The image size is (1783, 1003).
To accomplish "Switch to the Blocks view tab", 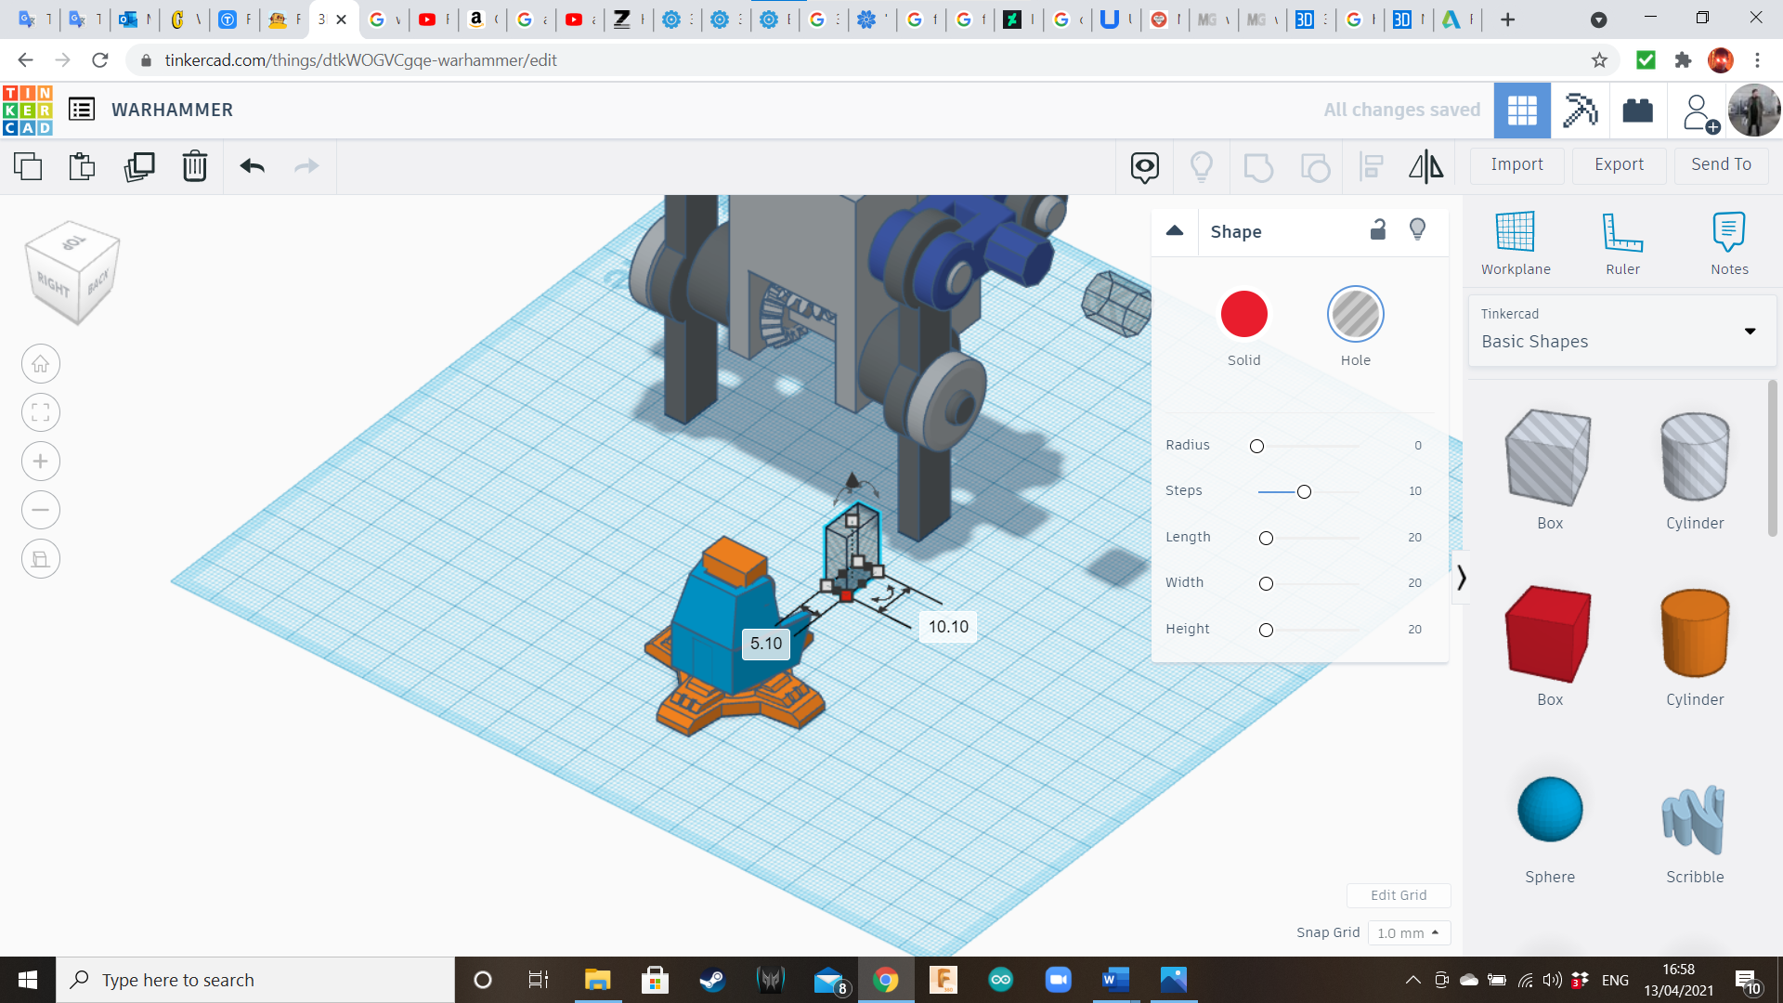I will 1580,111.
